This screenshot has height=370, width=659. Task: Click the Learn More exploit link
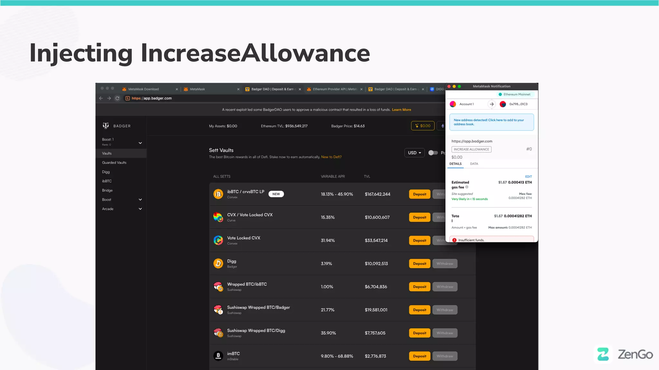click(x=401, y=110)
